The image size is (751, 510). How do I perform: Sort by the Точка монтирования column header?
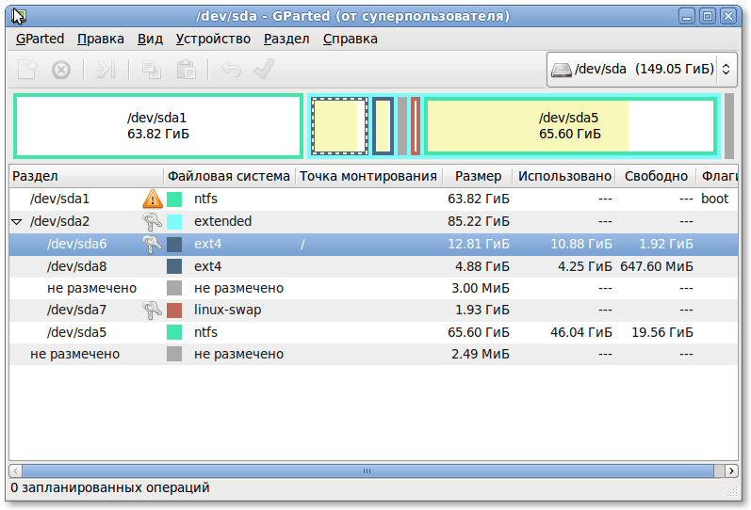point(368,176)
